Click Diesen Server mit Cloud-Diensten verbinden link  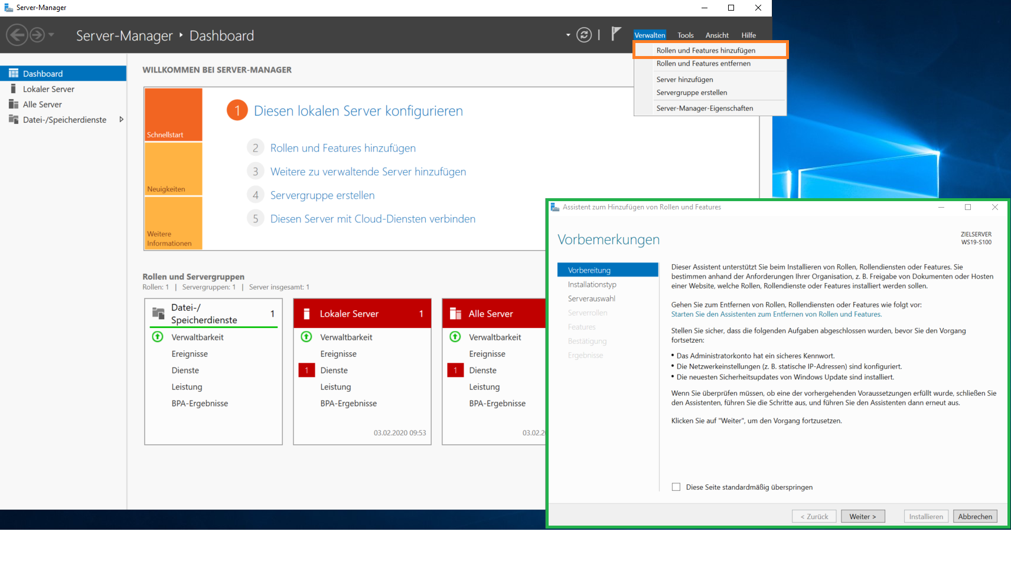coord(373,219)
